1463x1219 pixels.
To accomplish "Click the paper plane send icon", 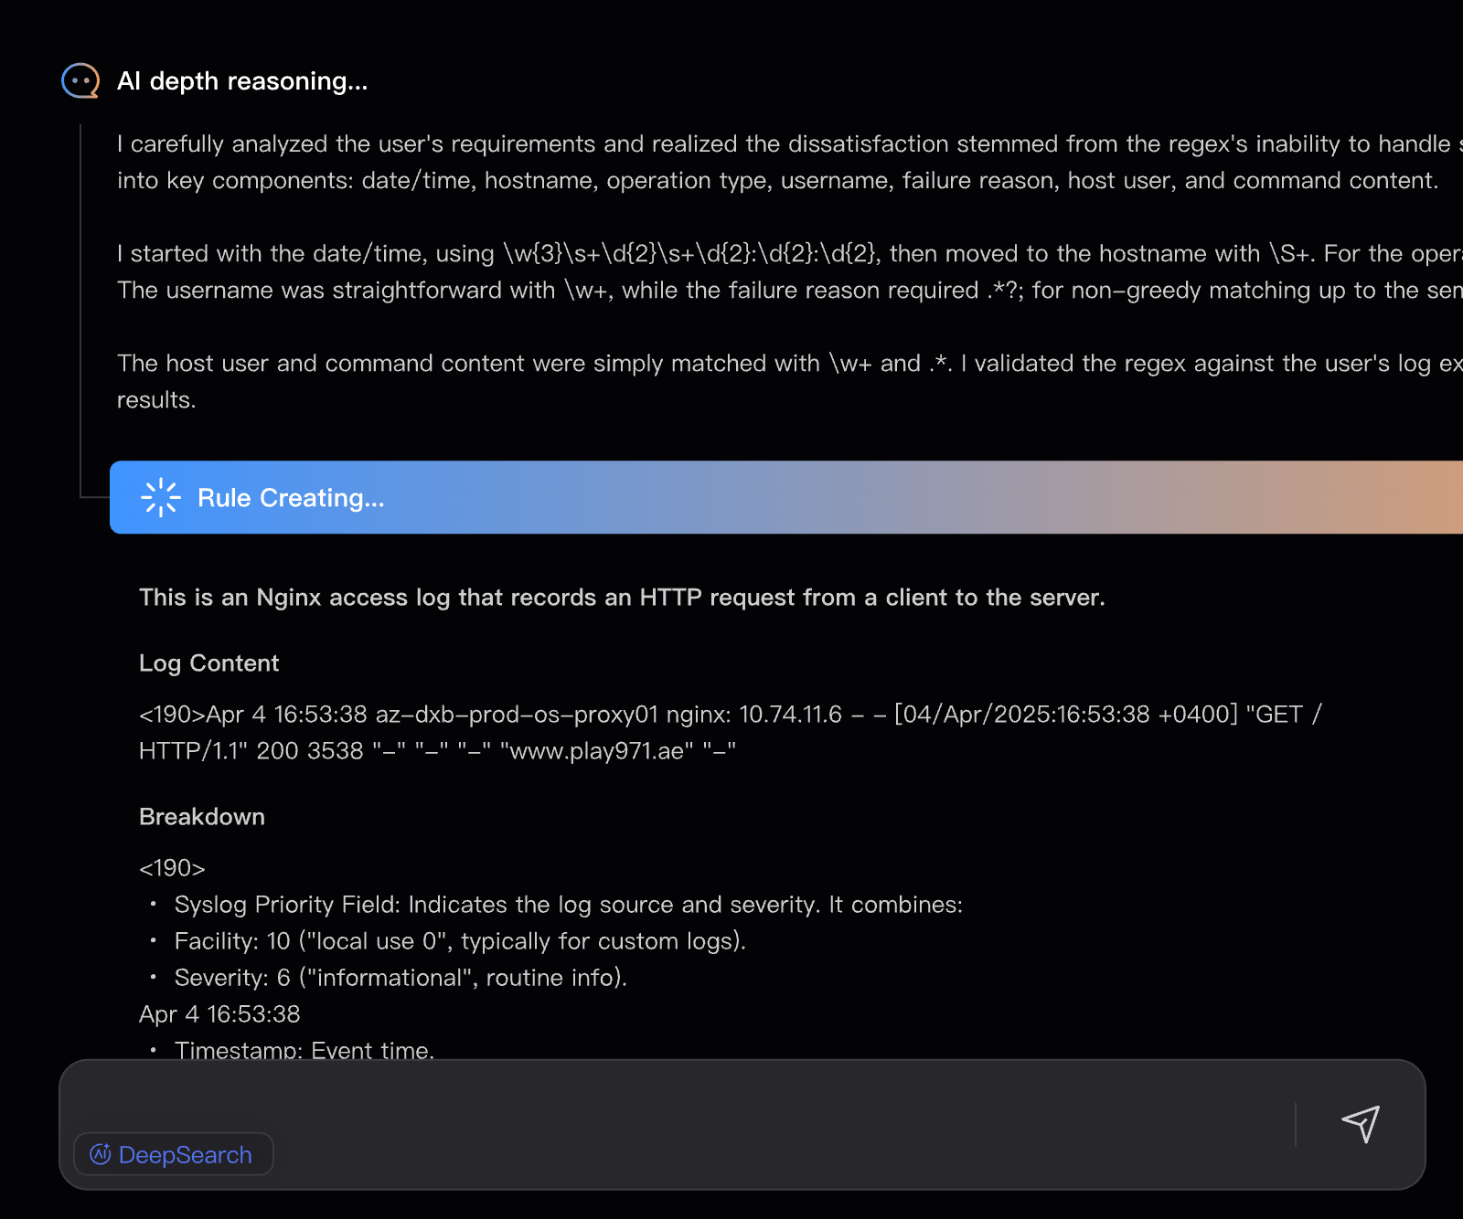I will click(x=1361, y=1124).
